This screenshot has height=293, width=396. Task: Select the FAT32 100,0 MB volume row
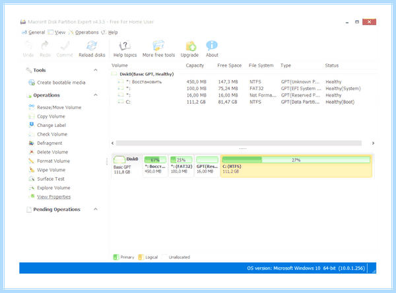tap(243, 89)
